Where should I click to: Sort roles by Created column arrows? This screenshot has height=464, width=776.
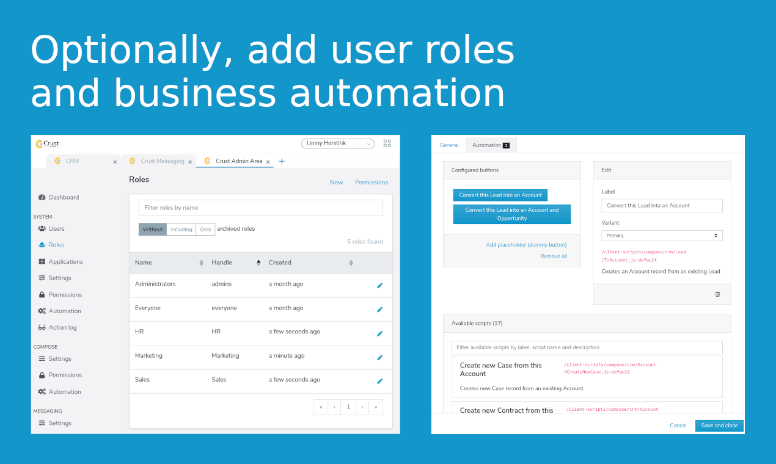point(351,263)
